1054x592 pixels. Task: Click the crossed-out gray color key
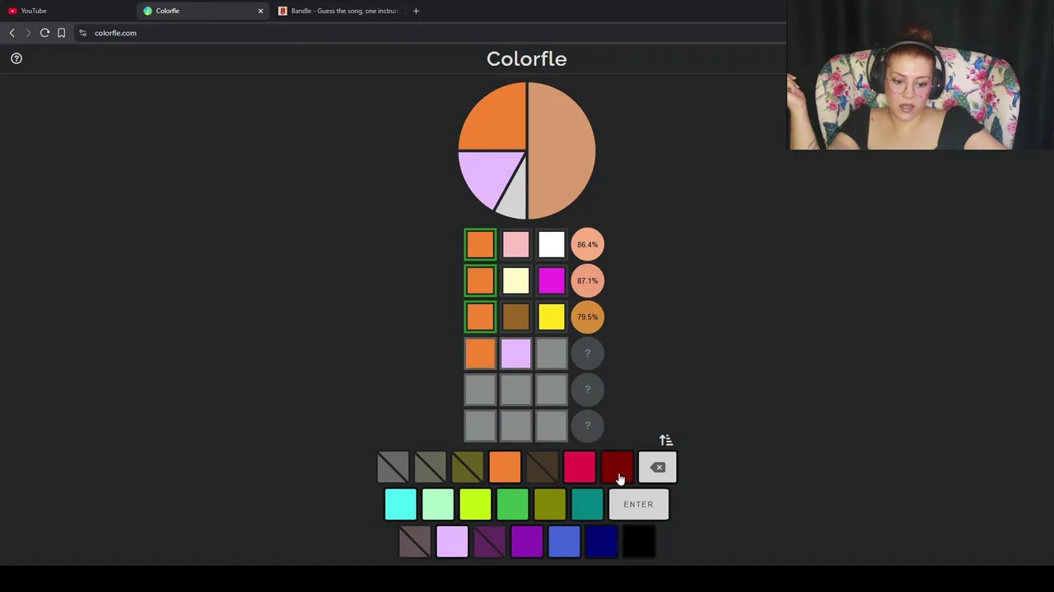click(x=393, y=468)
